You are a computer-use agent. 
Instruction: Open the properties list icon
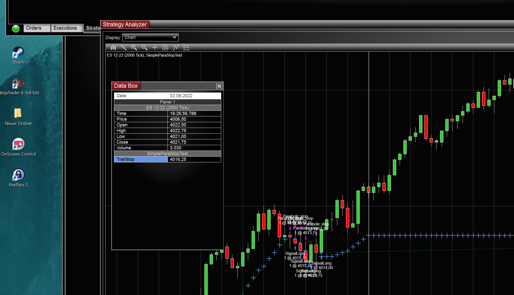[186, 48]
